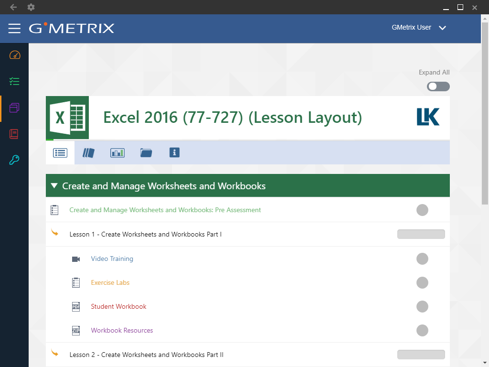The width and height of the screenshot is (489, 367).
Task: Open the Video Training link
Action: (x=112, y=259)
